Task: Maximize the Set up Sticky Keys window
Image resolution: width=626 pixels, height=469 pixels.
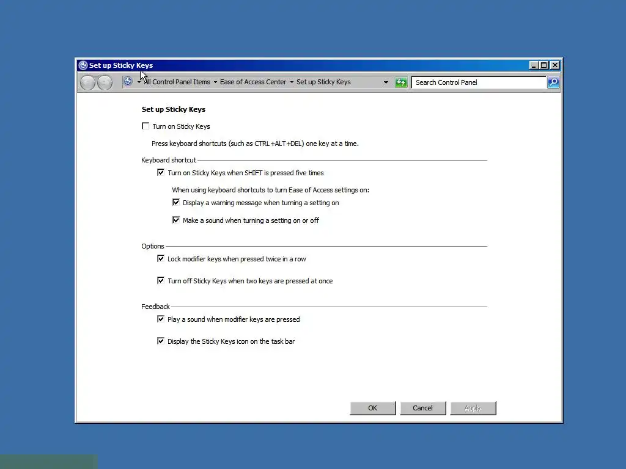Action: tap(543, 65)
